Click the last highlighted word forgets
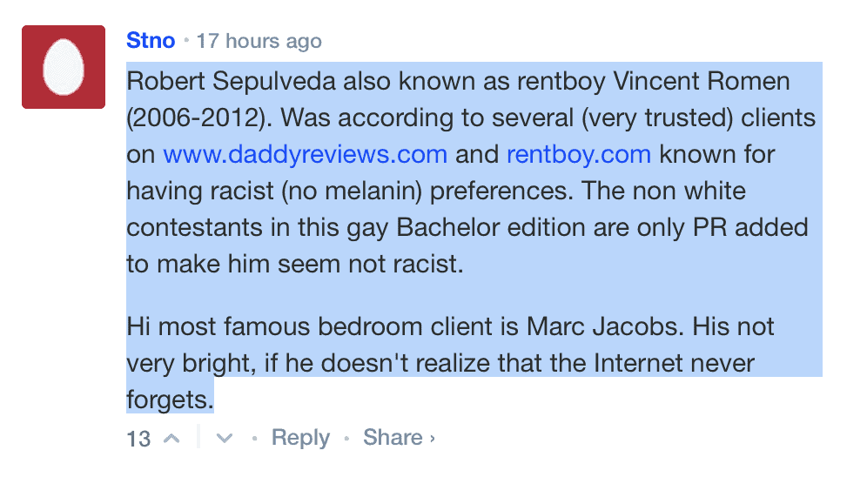Screen dimensions: 867x477 (170, 399)
